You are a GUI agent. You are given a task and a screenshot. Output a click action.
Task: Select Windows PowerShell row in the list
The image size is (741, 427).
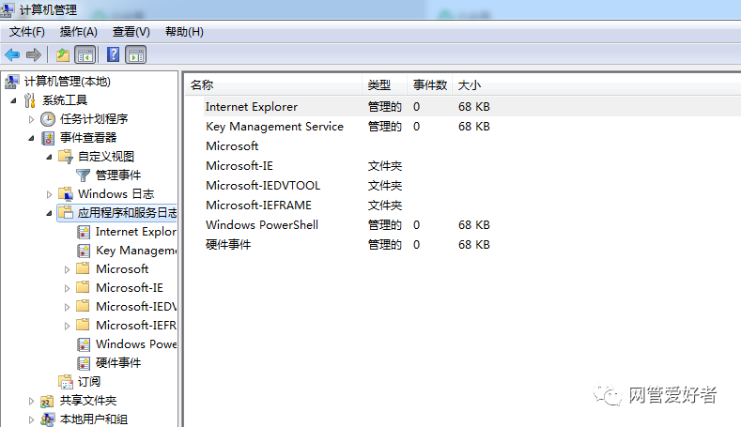click(x=262, y=225)
